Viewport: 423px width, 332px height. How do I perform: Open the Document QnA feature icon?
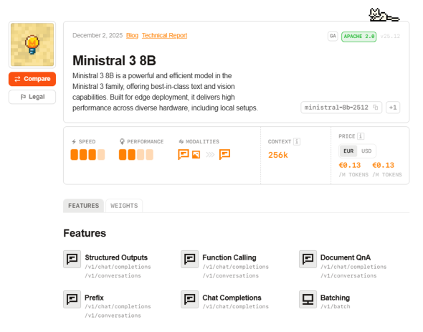tap(308, 259)
